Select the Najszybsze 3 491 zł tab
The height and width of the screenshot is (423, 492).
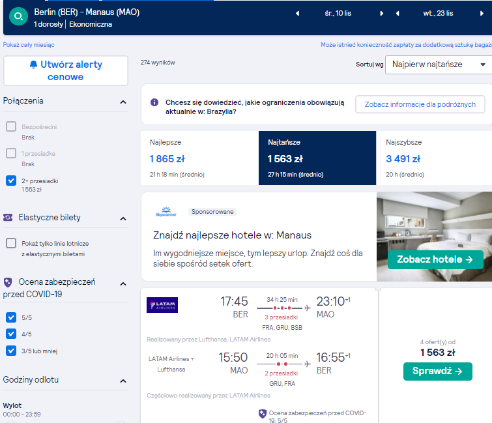coord(434,158)
